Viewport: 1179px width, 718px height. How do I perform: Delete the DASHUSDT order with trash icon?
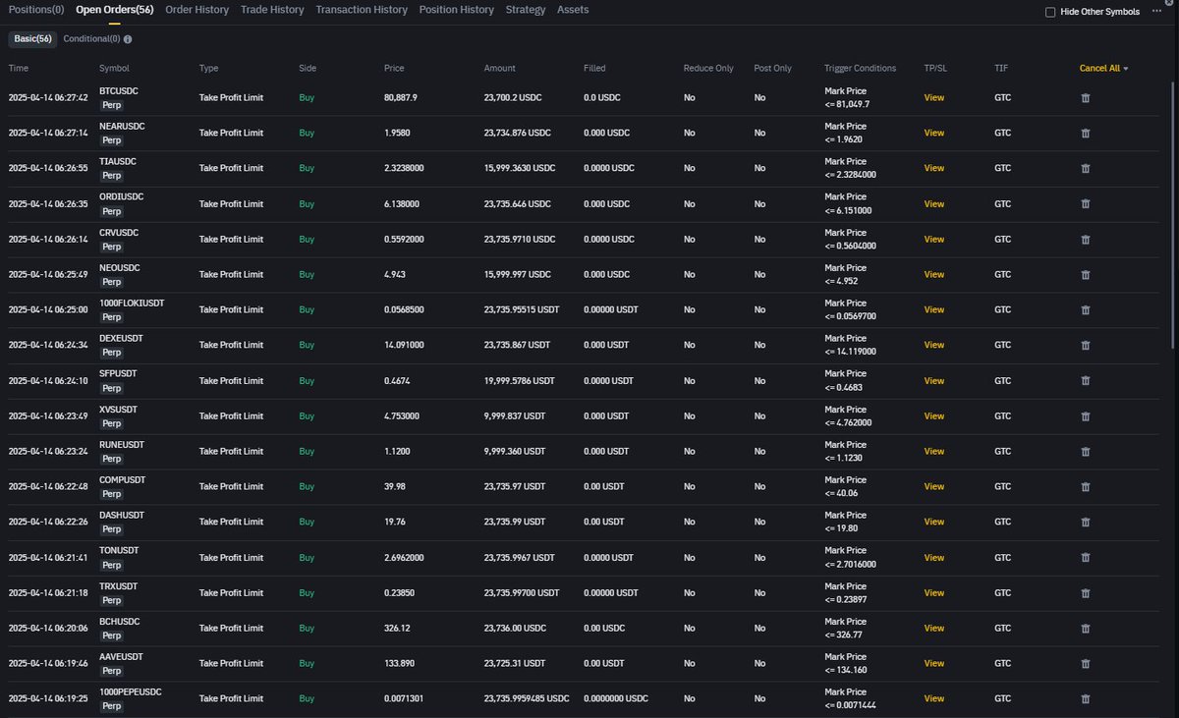pos(1086,523)
